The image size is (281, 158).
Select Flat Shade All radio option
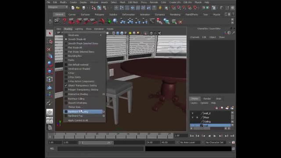75,47
